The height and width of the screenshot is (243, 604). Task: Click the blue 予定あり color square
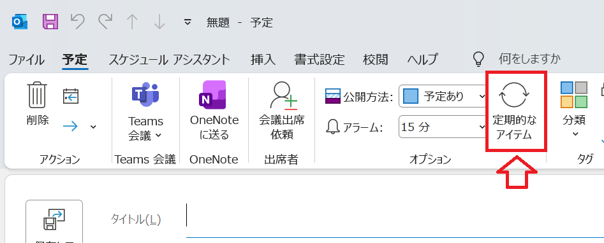pos(410,96)
